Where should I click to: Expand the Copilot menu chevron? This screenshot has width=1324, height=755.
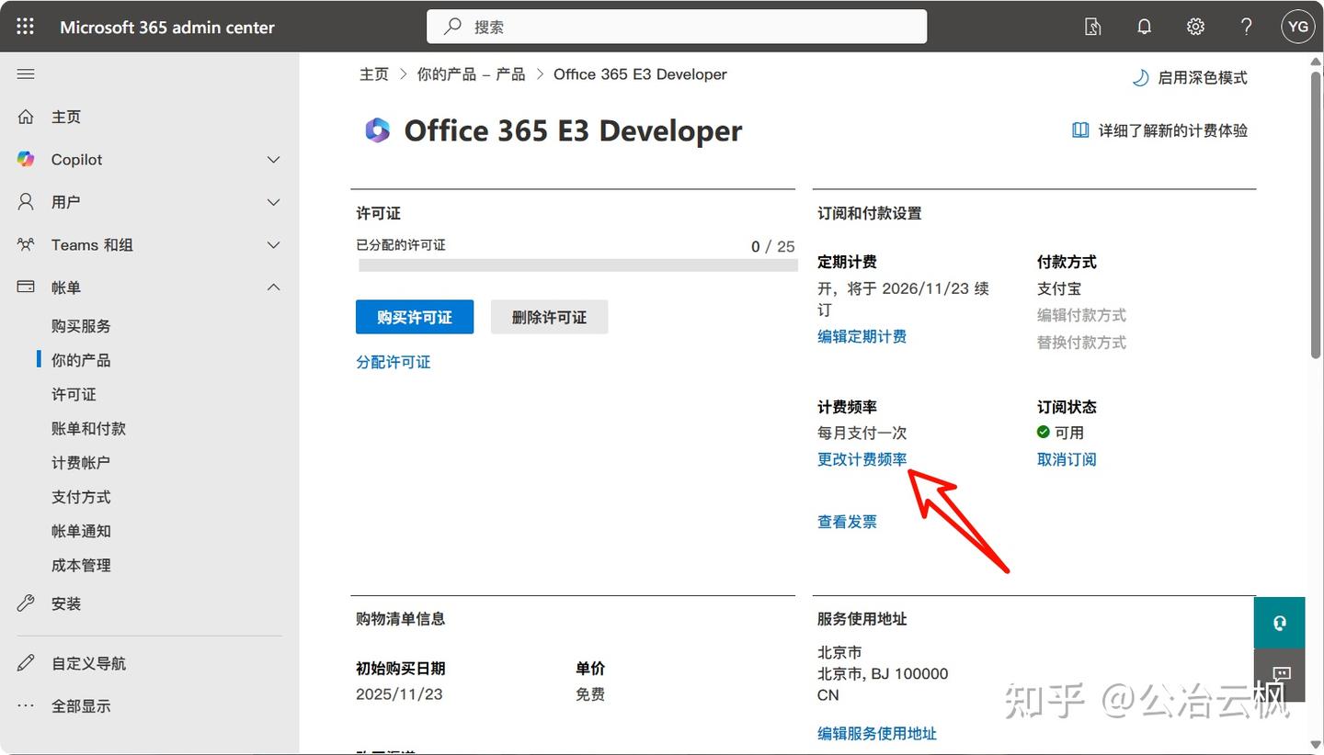[x=273, y=160]
